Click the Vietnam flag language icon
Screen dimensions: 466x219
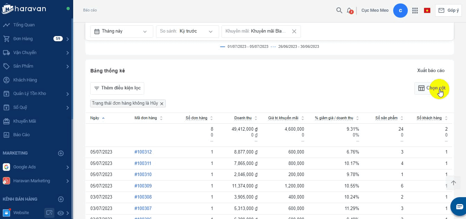427,10
